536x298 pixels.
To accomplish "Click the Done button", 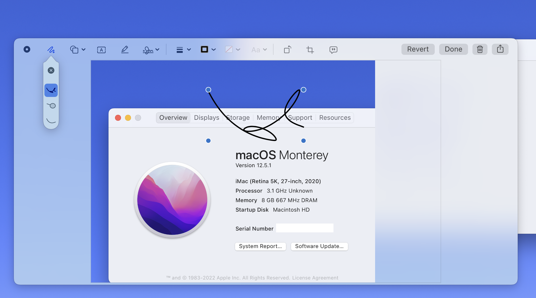I will click(453, 49).
